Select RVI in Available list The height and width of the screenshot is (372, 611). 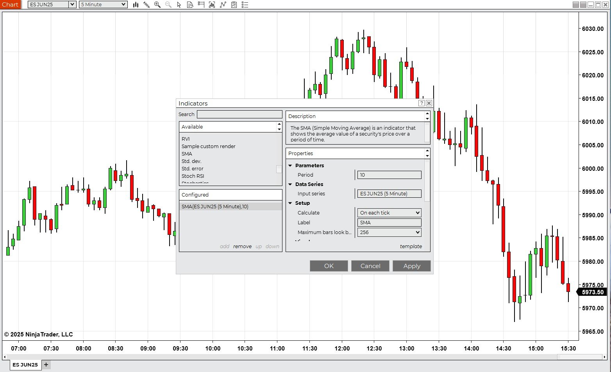[x=186, y=139]
